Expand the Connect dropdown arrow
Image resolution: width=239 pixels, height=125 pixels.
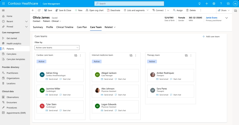(168, 10)
